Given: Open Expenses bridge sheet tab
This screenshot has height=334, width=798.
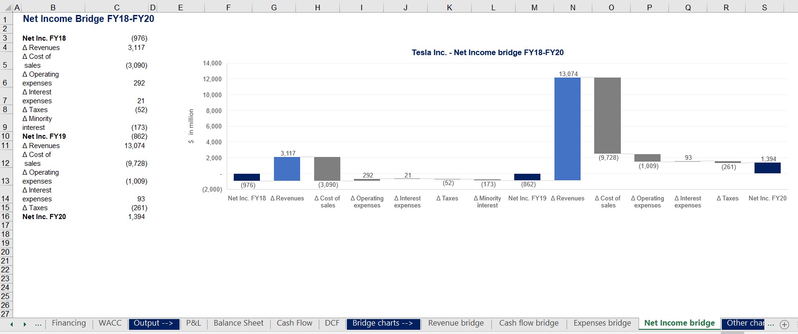Looking at the screenshot, I should coord(602,323).
